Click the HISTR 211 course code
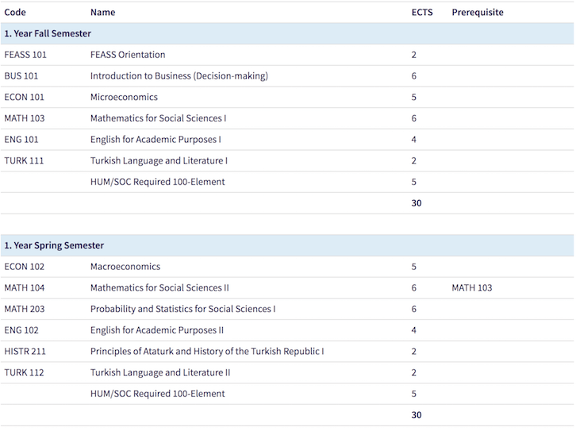Viewport: 576px width, 428px height. (25, 352)
